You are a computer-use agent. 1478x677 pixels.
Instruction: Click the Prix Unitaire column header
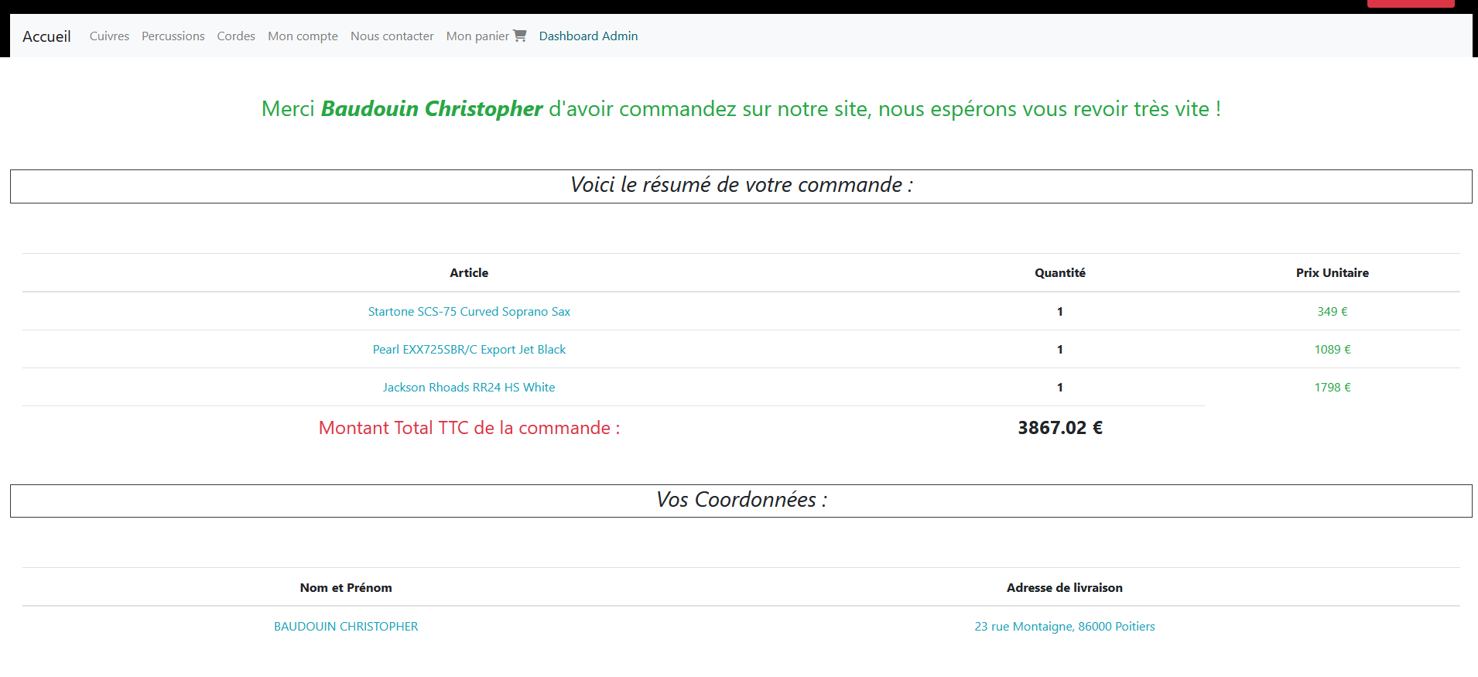click(1332, 273)
